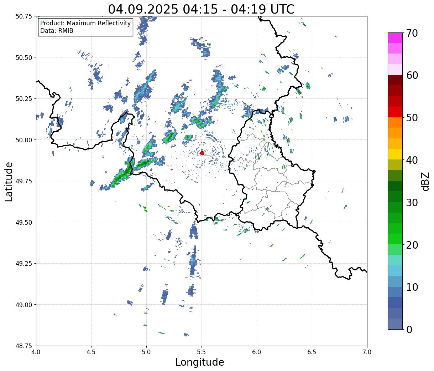The height and width of the screenshot is (371, 434).
Task: Select the 'Product: Maximum Reflectivity' text line
Action: [85, 23]
